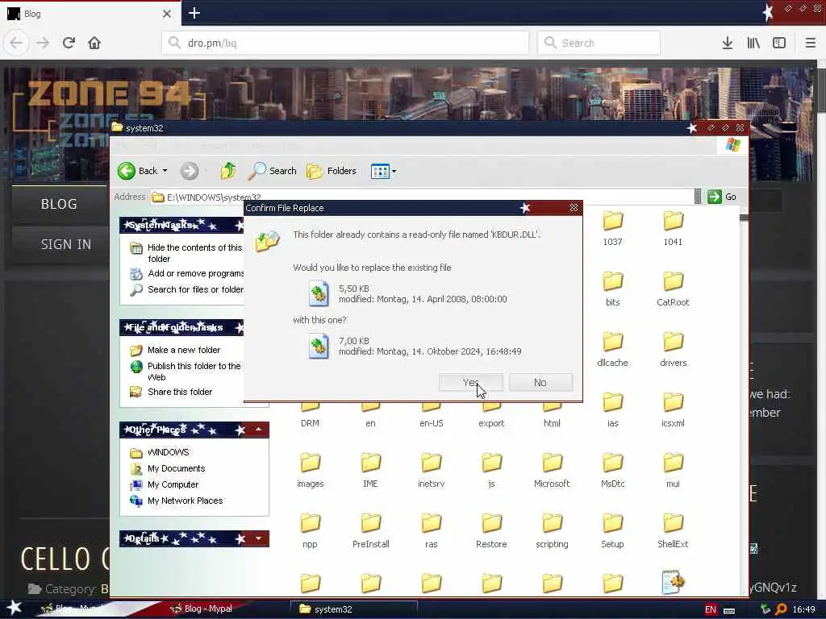
Task: Select the Setup folder
Action: click(x=613, y=531)
